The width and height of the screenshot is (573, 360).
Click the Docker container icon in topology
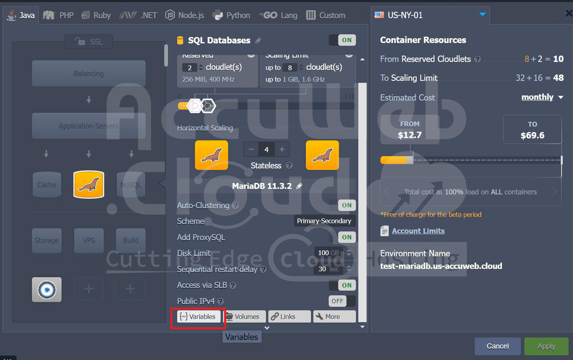tap(47, 290)
